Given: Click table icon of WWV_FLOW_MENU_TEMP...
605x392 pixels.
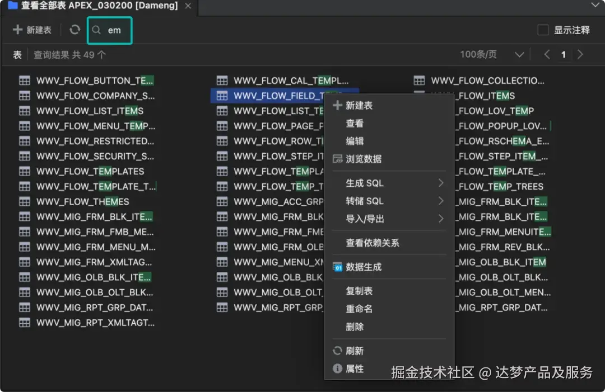Looking at the screenshot, I should [25, 126].
